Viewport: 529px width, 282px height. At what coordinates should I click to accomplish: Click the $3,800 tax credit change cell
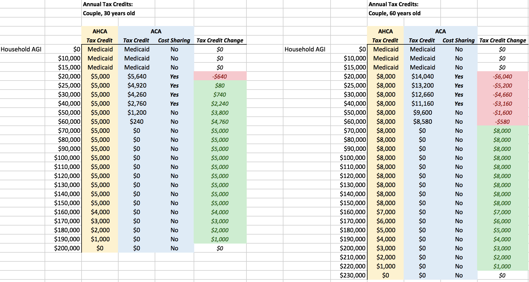[220, 113]
